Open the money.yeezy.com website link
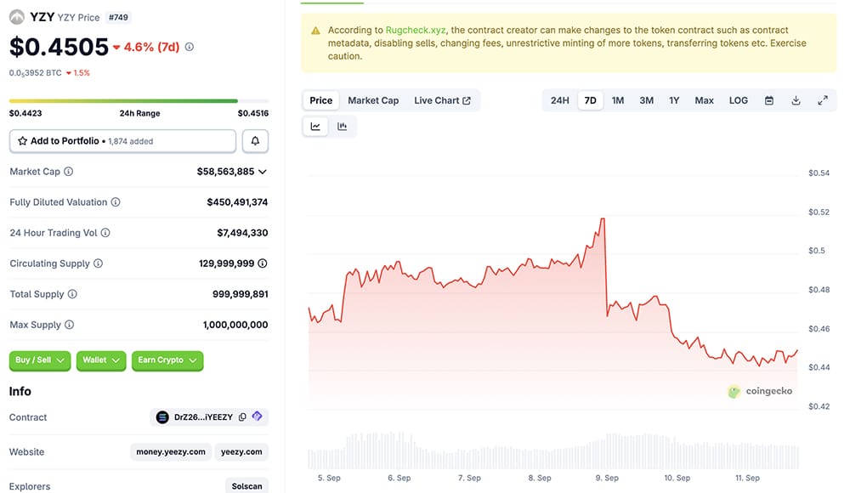 pyautogui.click(x=171, y=452)
